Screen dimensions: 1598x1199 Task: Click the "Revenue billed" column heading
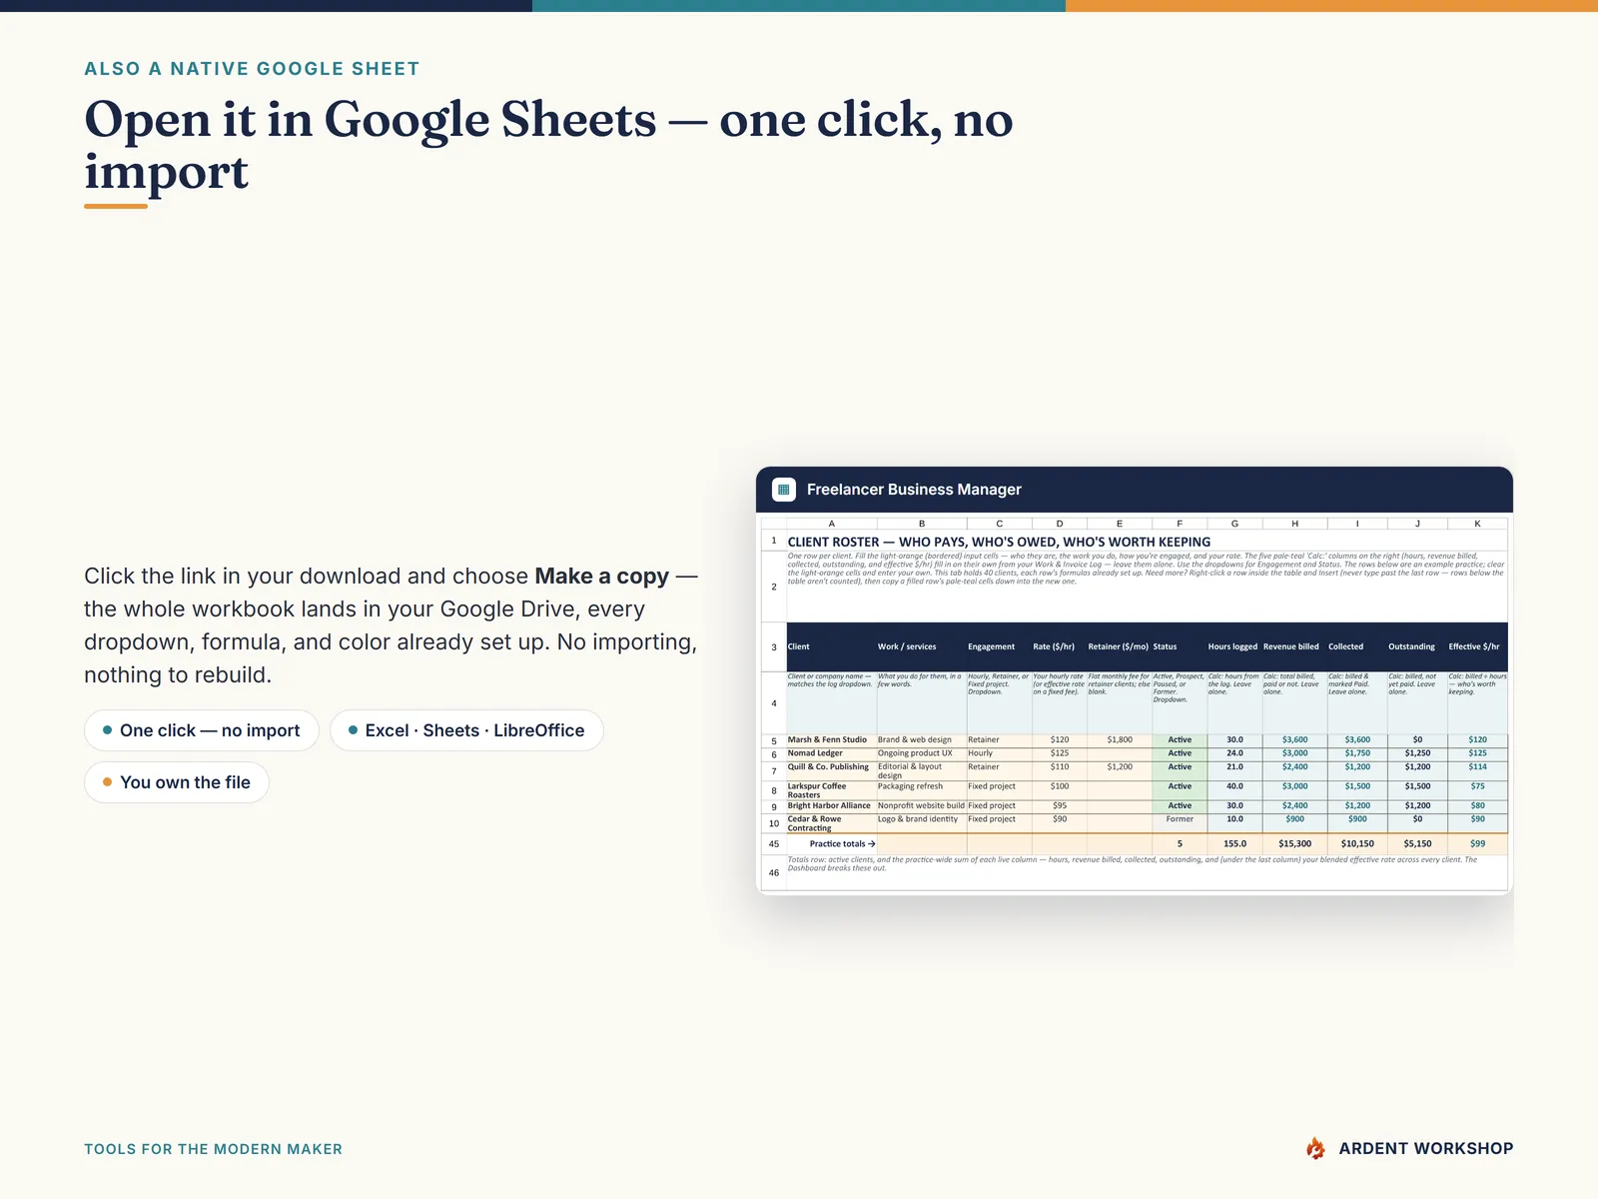(1294, 646)
